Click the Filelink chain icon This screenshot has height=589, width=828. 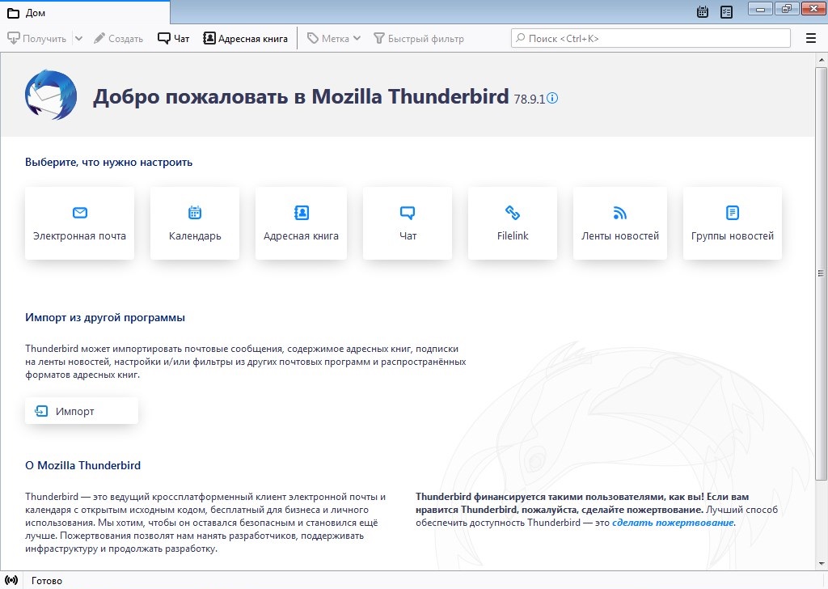(x=513, y=213)
